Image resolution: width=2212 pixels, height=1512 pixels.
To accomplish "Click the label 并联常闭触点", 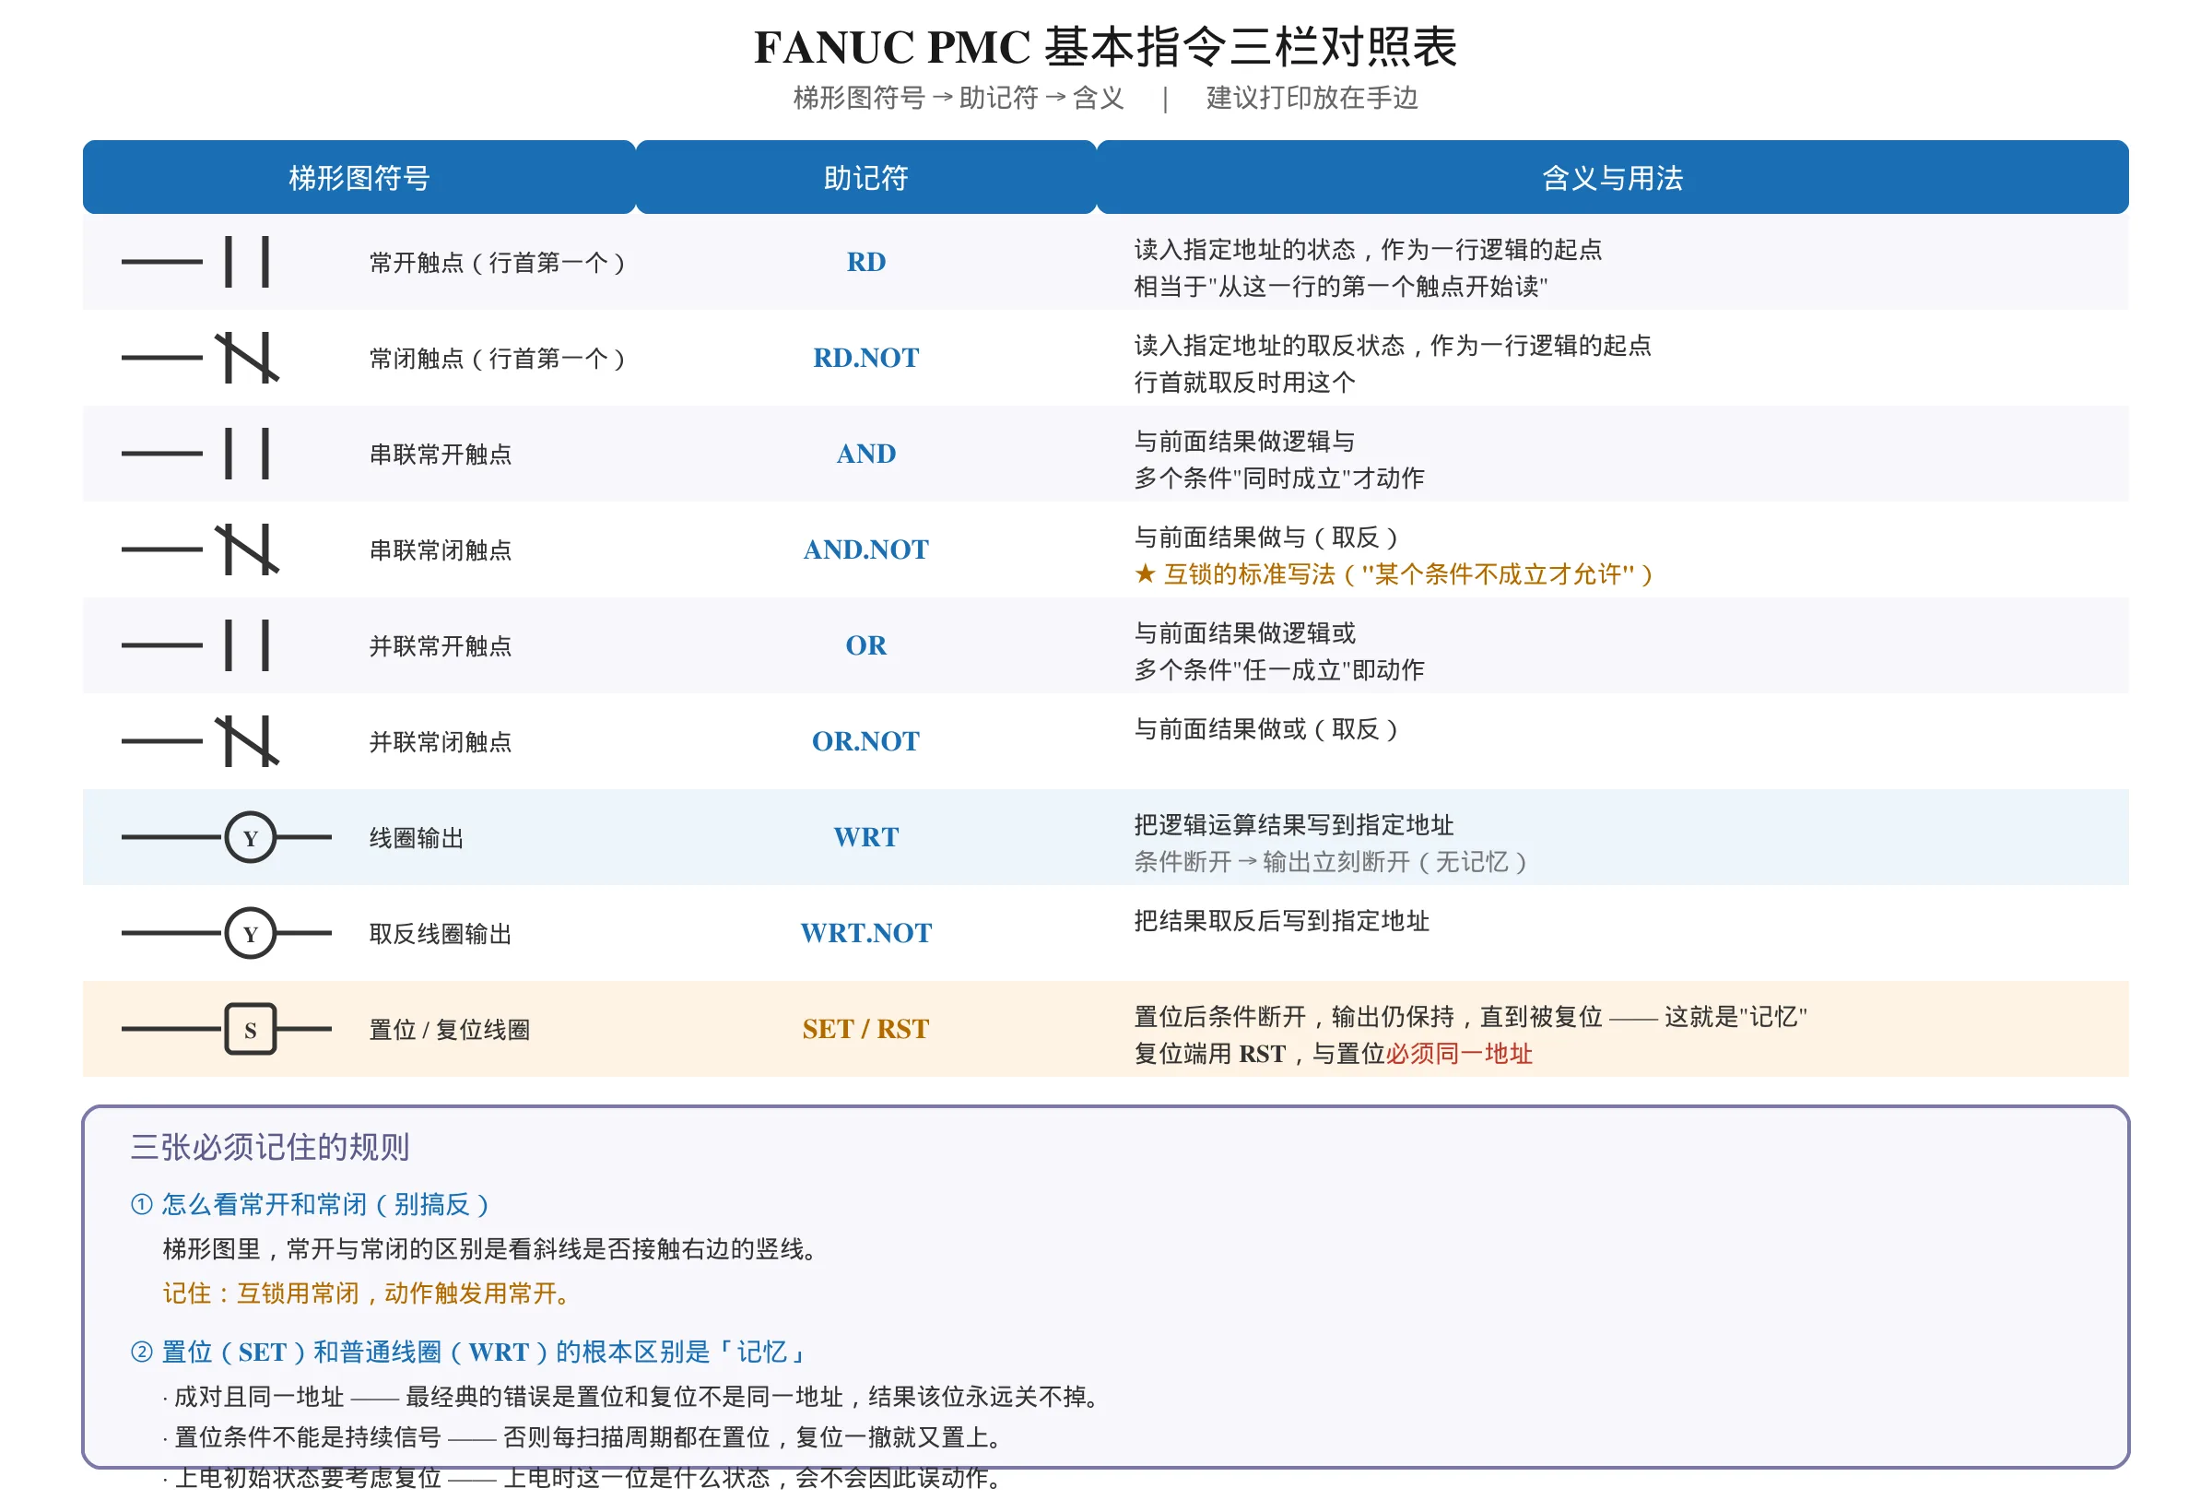I will click(x=441, y=742).
